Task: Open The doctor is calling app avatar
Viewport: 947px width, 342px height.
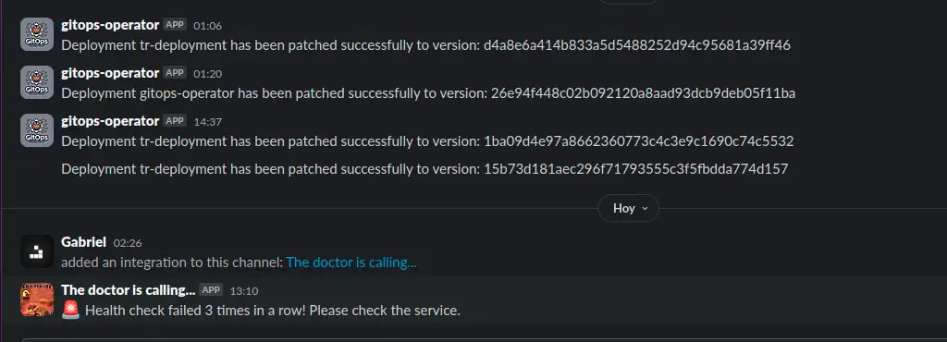Action: (37, 299)
